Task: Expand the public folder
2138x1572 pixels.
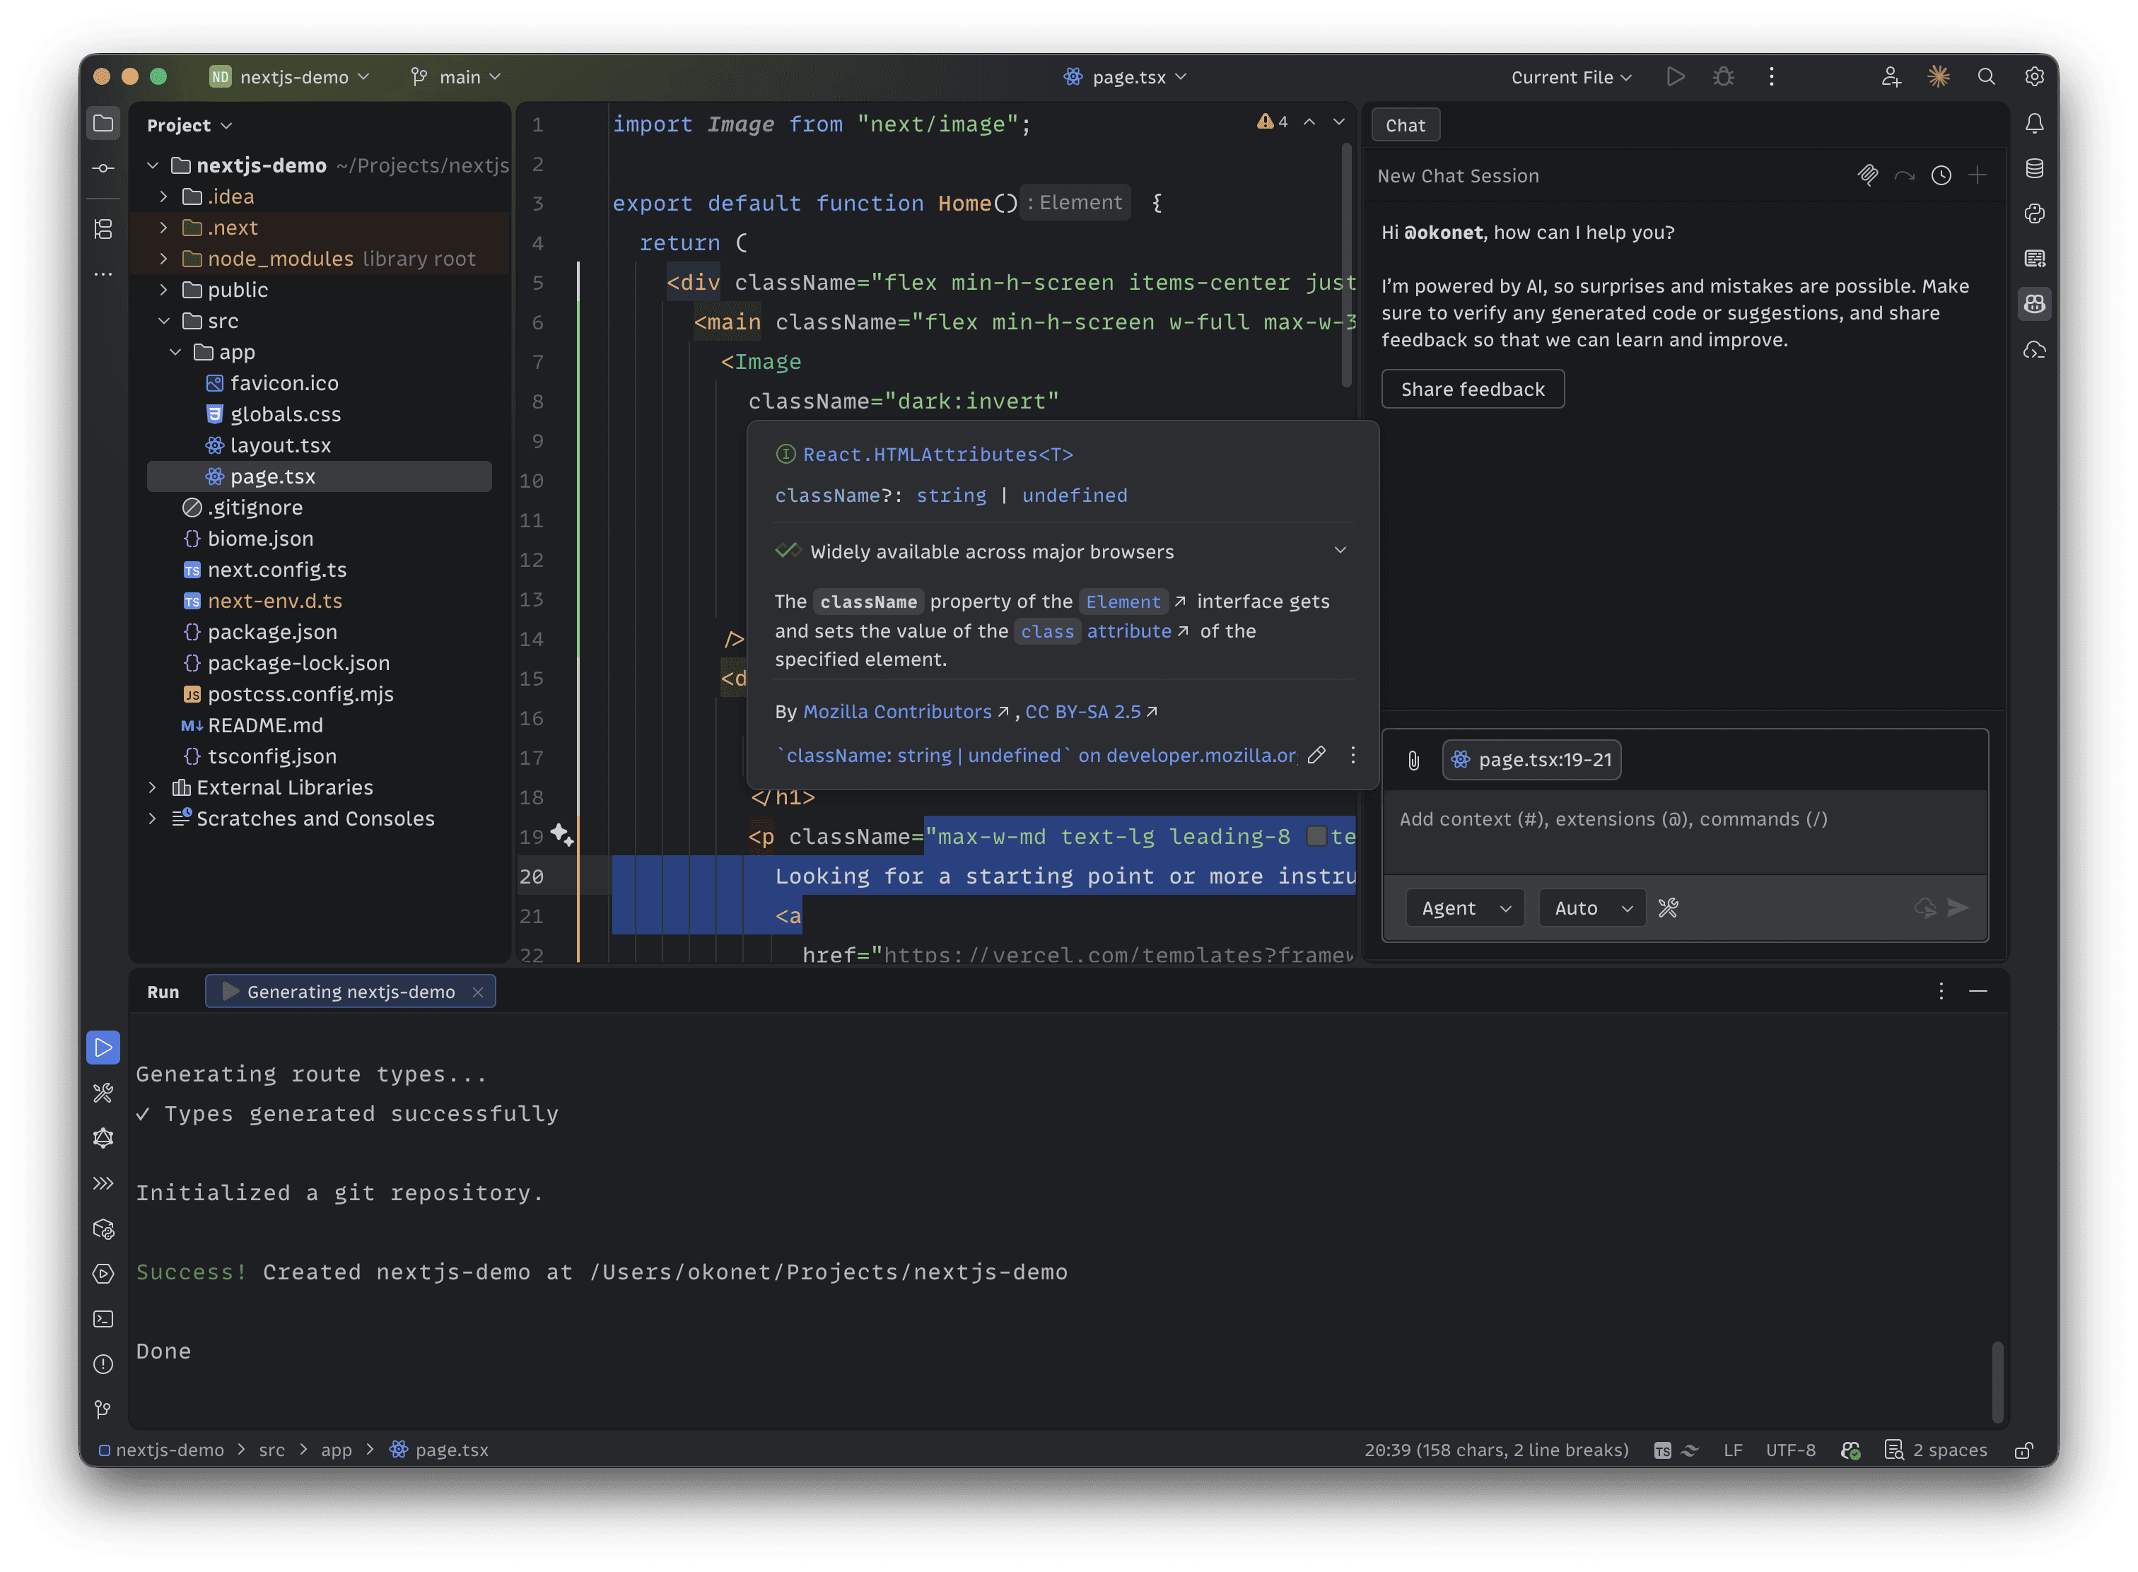Action: pyautogui.click(x=164, y=289)
